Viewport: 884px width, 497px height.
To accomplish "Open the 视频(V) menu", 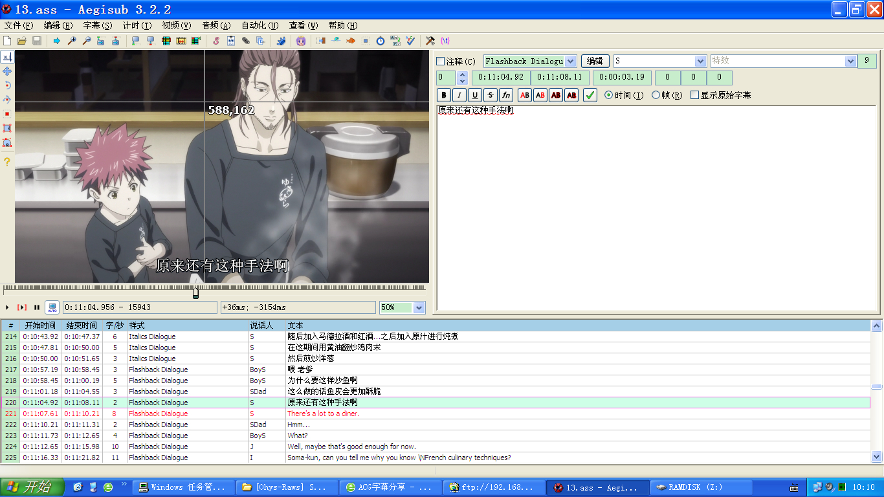I will (x=177, y=26).
